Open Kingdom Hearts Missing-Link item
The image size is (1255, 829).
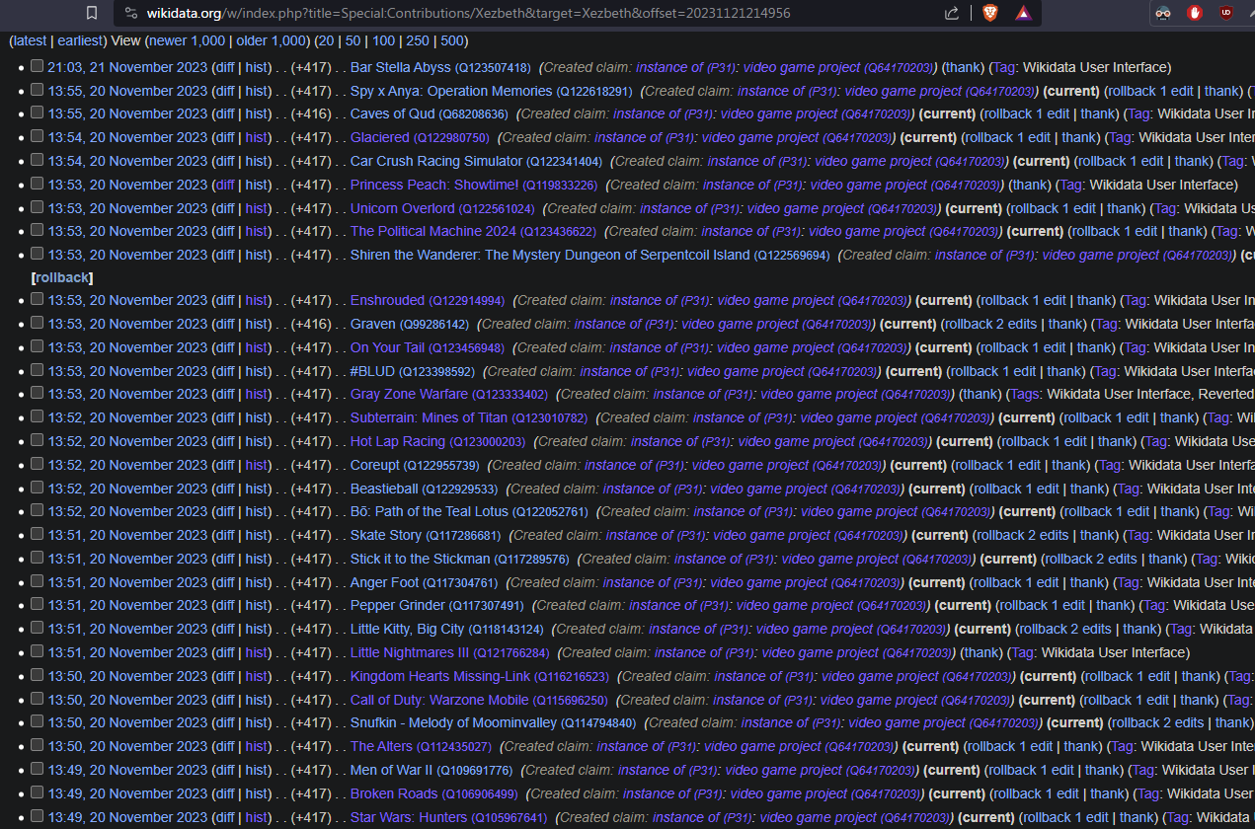point(480,676)
